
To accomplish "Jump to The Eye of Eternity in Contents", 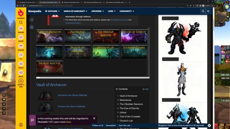I will (129, 108).
